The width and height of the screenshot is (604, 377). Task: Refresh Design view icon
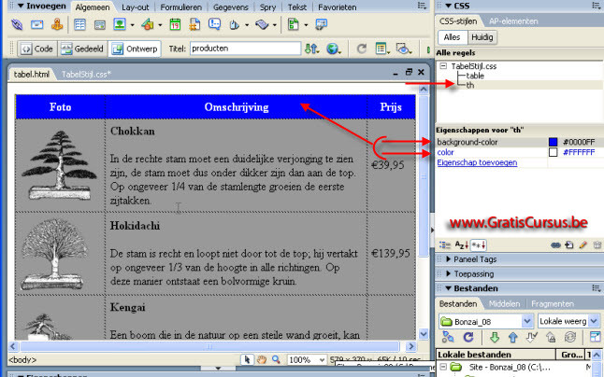361,49
